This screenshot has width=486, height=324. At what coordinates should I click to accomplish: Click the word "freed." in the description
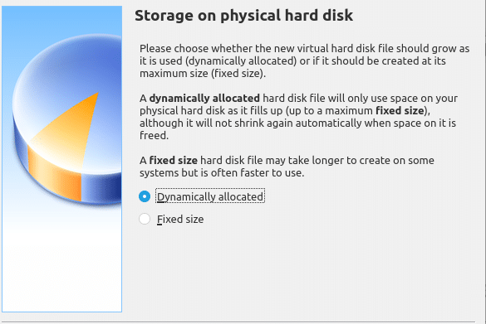coord(154,135)
